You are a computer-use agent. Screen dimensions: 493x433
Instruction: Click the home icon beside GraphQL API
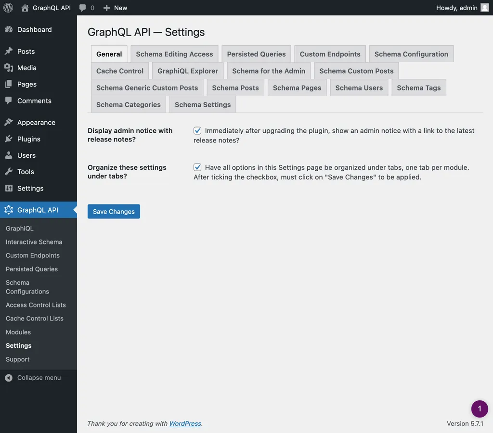(25, 8)
